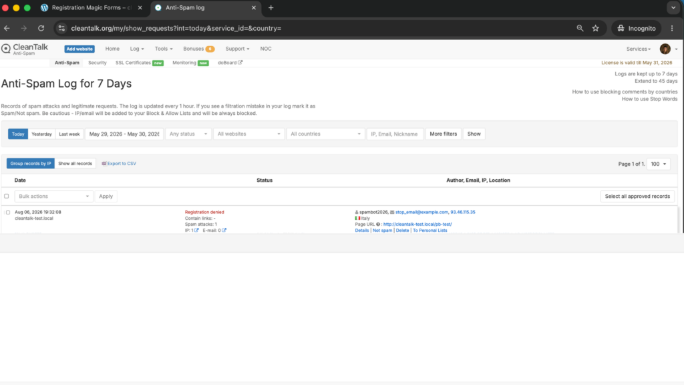This screenshot has width=684, height=385.
Task: Open a new browser tab with the plus icon
Action: coord(271,8)
